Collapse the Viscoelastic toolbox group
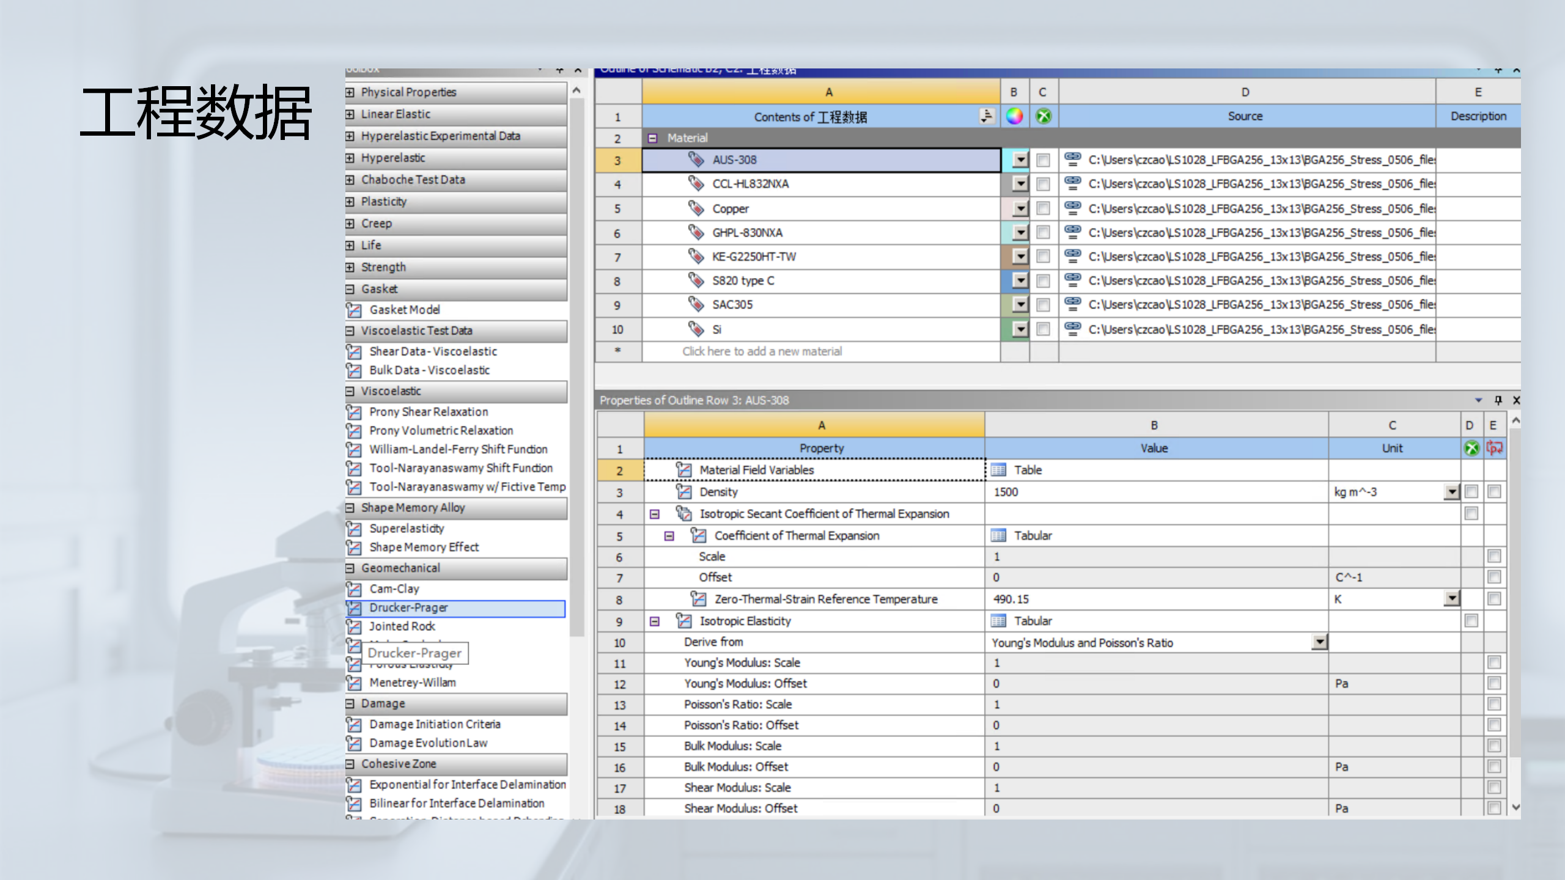This screenshot has width=1565, height=880. point(350,391)
